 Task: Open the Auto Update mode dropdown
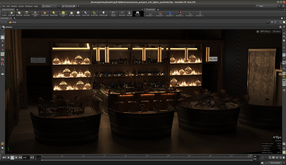[284, 163]
